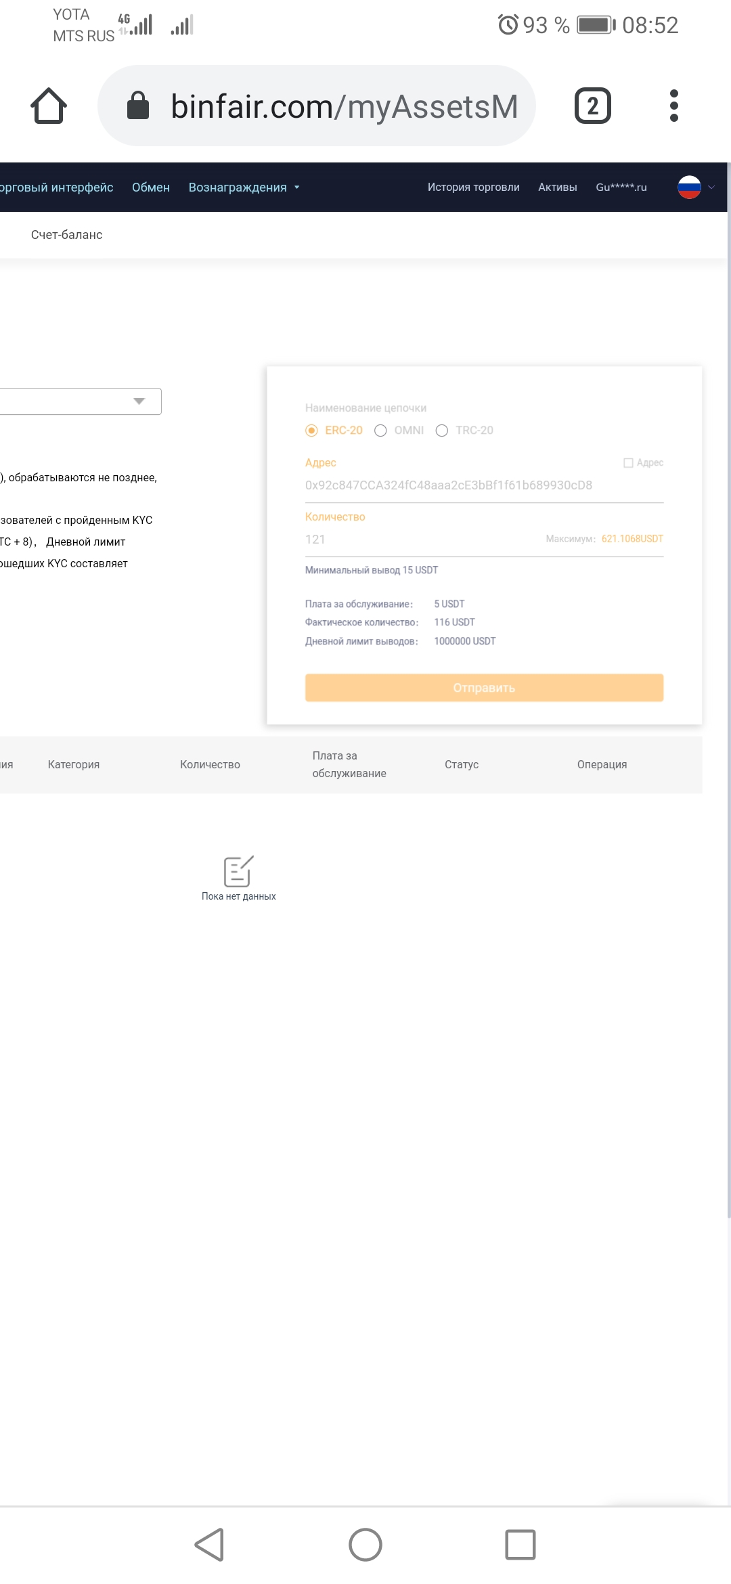Click the 1000000 USDT daily limit value
Screen dimensions: 731x1584
[x=465, y=641]
